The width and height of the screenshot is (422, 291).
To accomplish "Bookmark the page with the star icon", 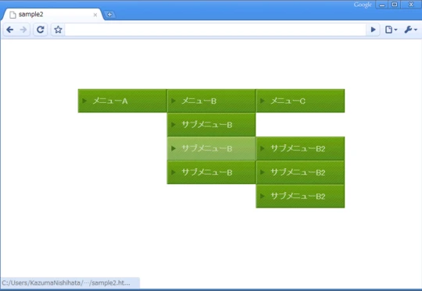I will 58,30.
